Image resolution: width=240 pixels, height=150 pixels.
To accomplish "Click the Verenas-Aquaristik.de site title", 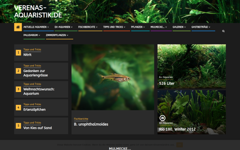I will pos(38,12).
